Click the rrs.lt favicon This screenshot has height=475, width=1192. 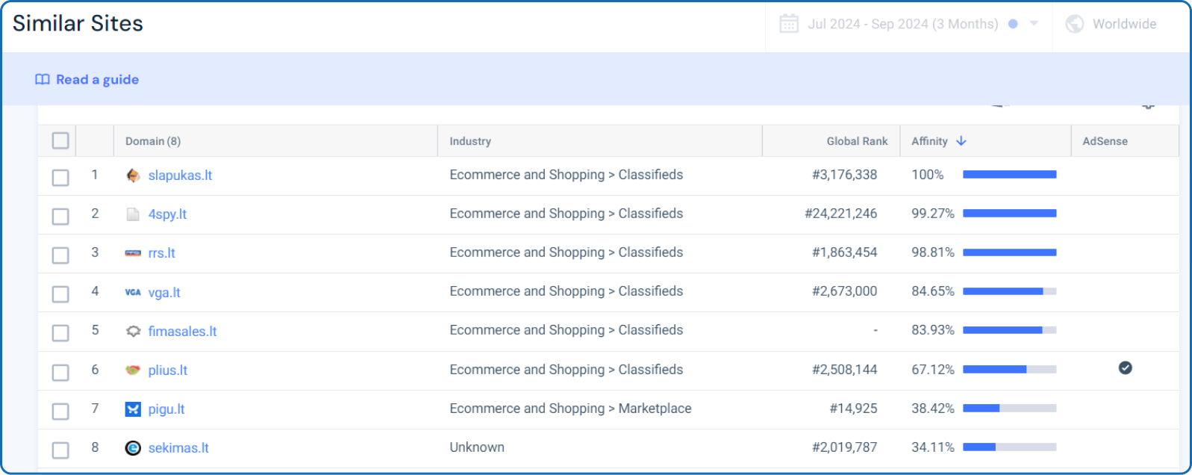[133, 253]
